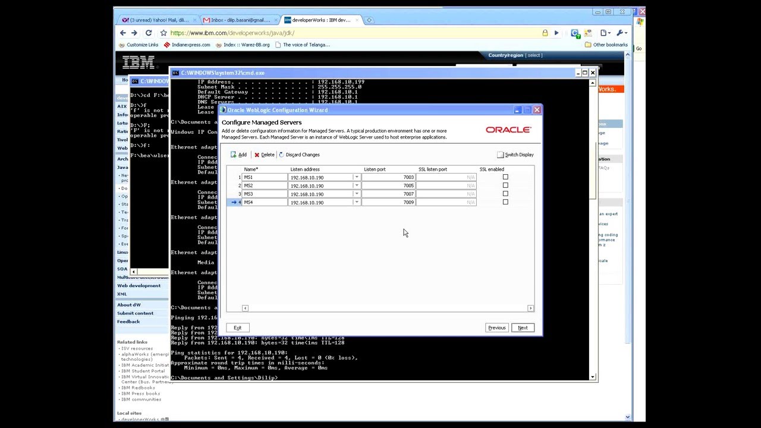761x428 pixels.
Task: Open Index :: Warez-BB.org bookmark
Action: [243, 45]
